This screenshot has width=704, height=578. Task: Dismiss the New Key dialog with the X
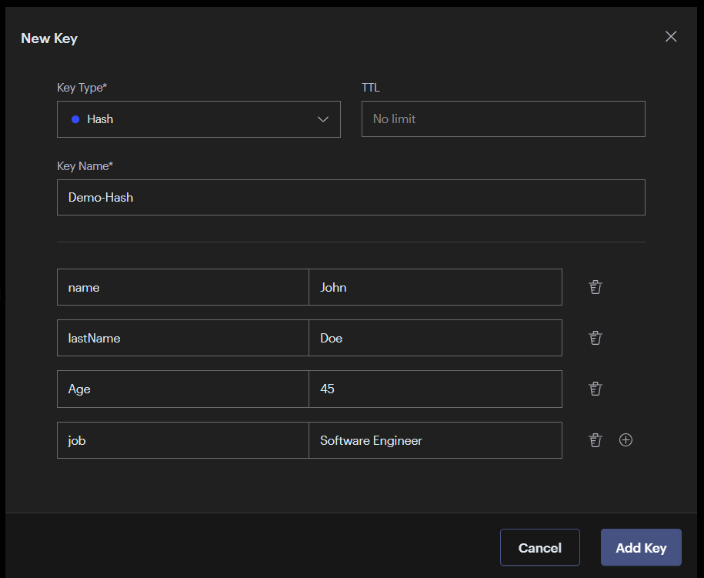click(x=670, y=36)
